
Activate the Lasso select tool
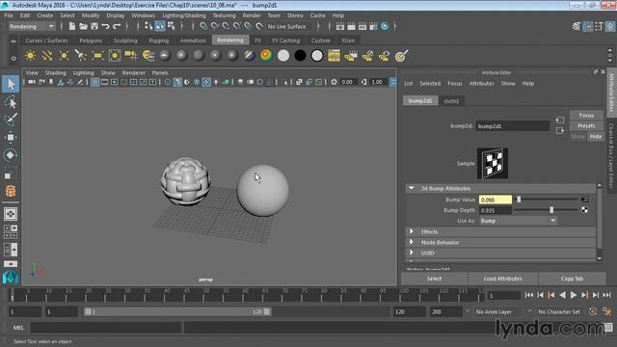[11, 102]
